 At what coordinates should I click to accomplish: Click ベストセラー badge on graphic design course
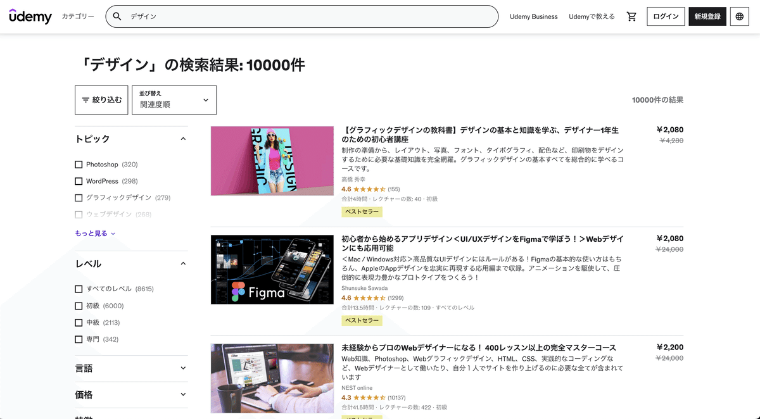(362, 212)
